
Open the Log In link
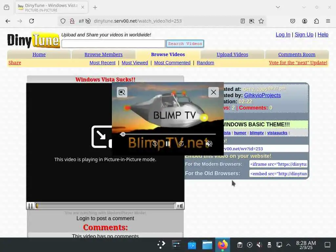pyautogui.click(x=283, y=34)
